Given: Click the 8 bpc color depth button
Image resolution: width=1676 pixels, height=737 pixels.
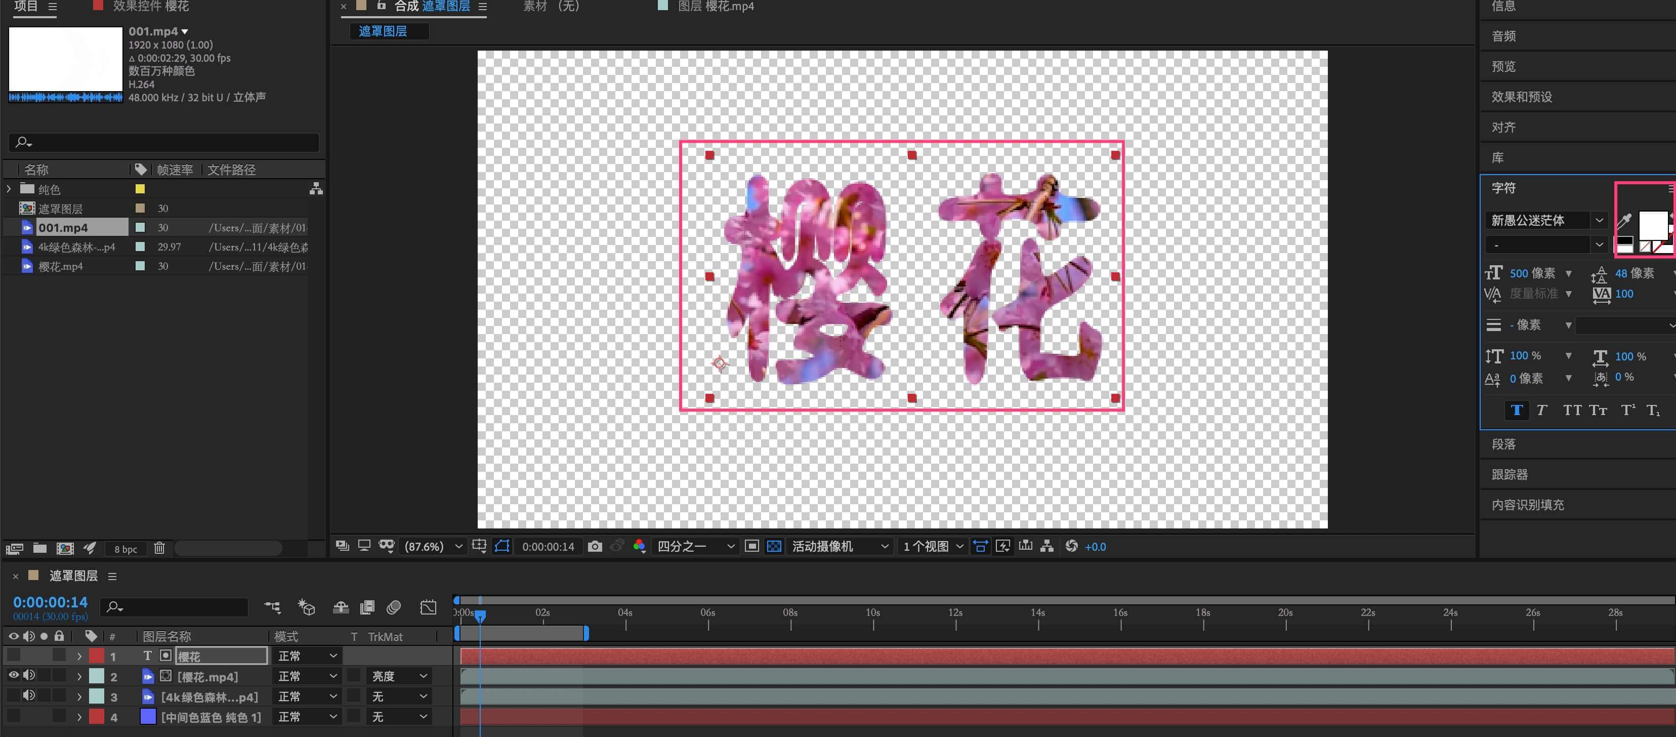Looking at the screenshot, I should coord(125,549).
